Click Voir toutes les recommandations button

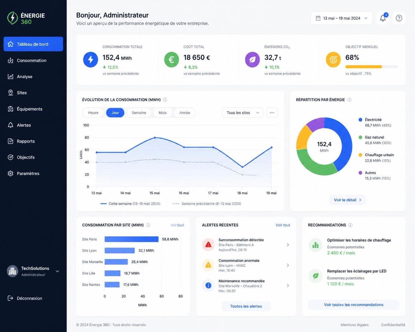coord(353,305)
